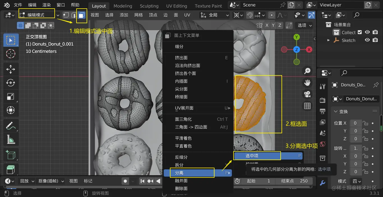
Task: Open 全局 transform orientation dropdown
Action: (214, 15)
